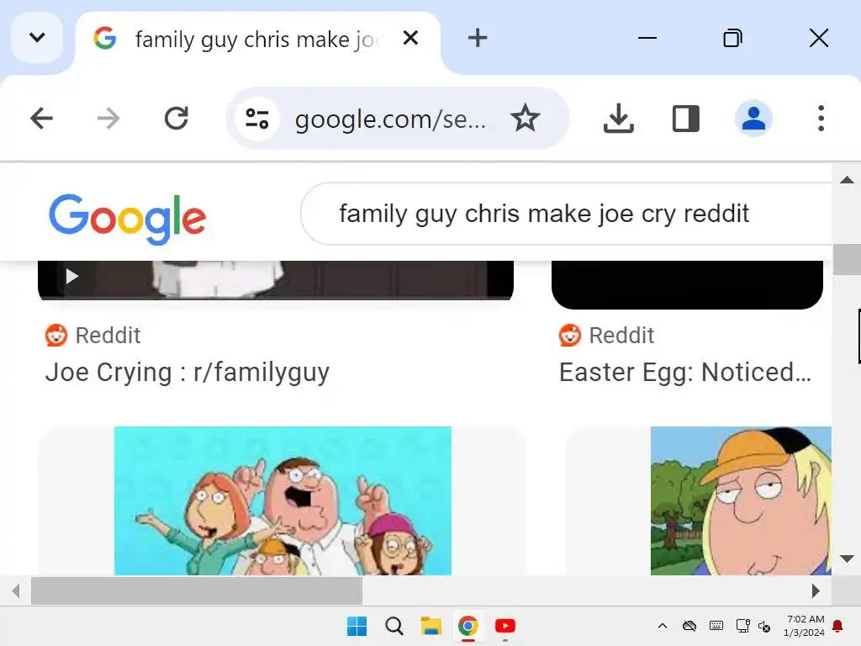Image resolution: width=861 pixels, height=646 pixels.
Task: Open the Chrome downloads icon
Action: point(619,119)
